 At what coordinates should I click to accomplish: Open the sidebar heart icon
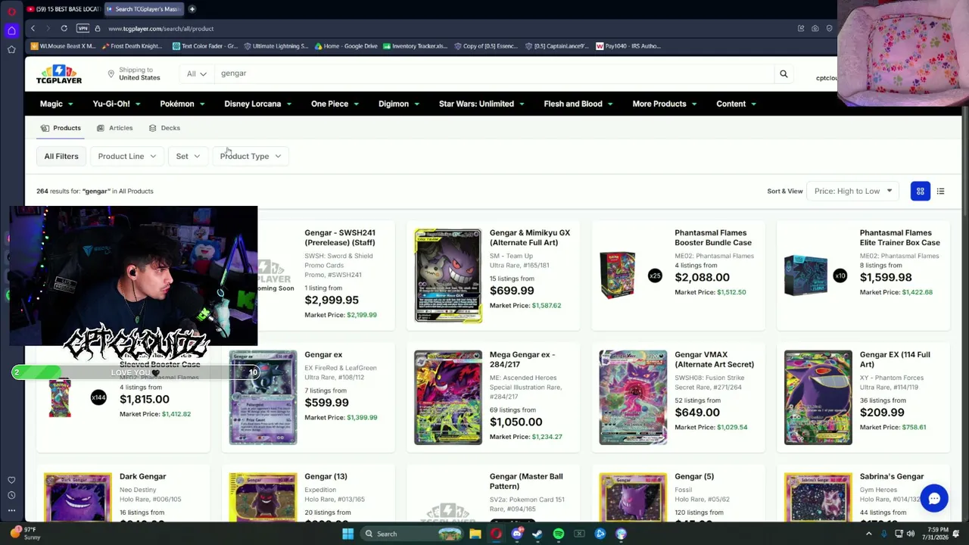11,480
